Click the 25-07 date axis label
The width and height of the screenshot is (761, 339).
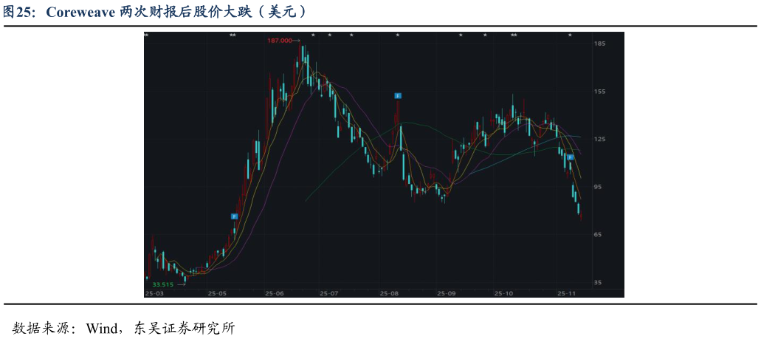[328, 293]
